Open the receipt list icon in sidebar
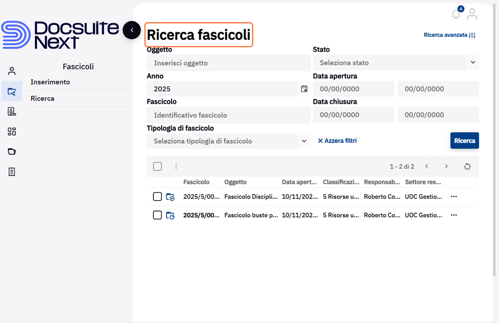This screenshot has width=499, height=323. (12, 171)
